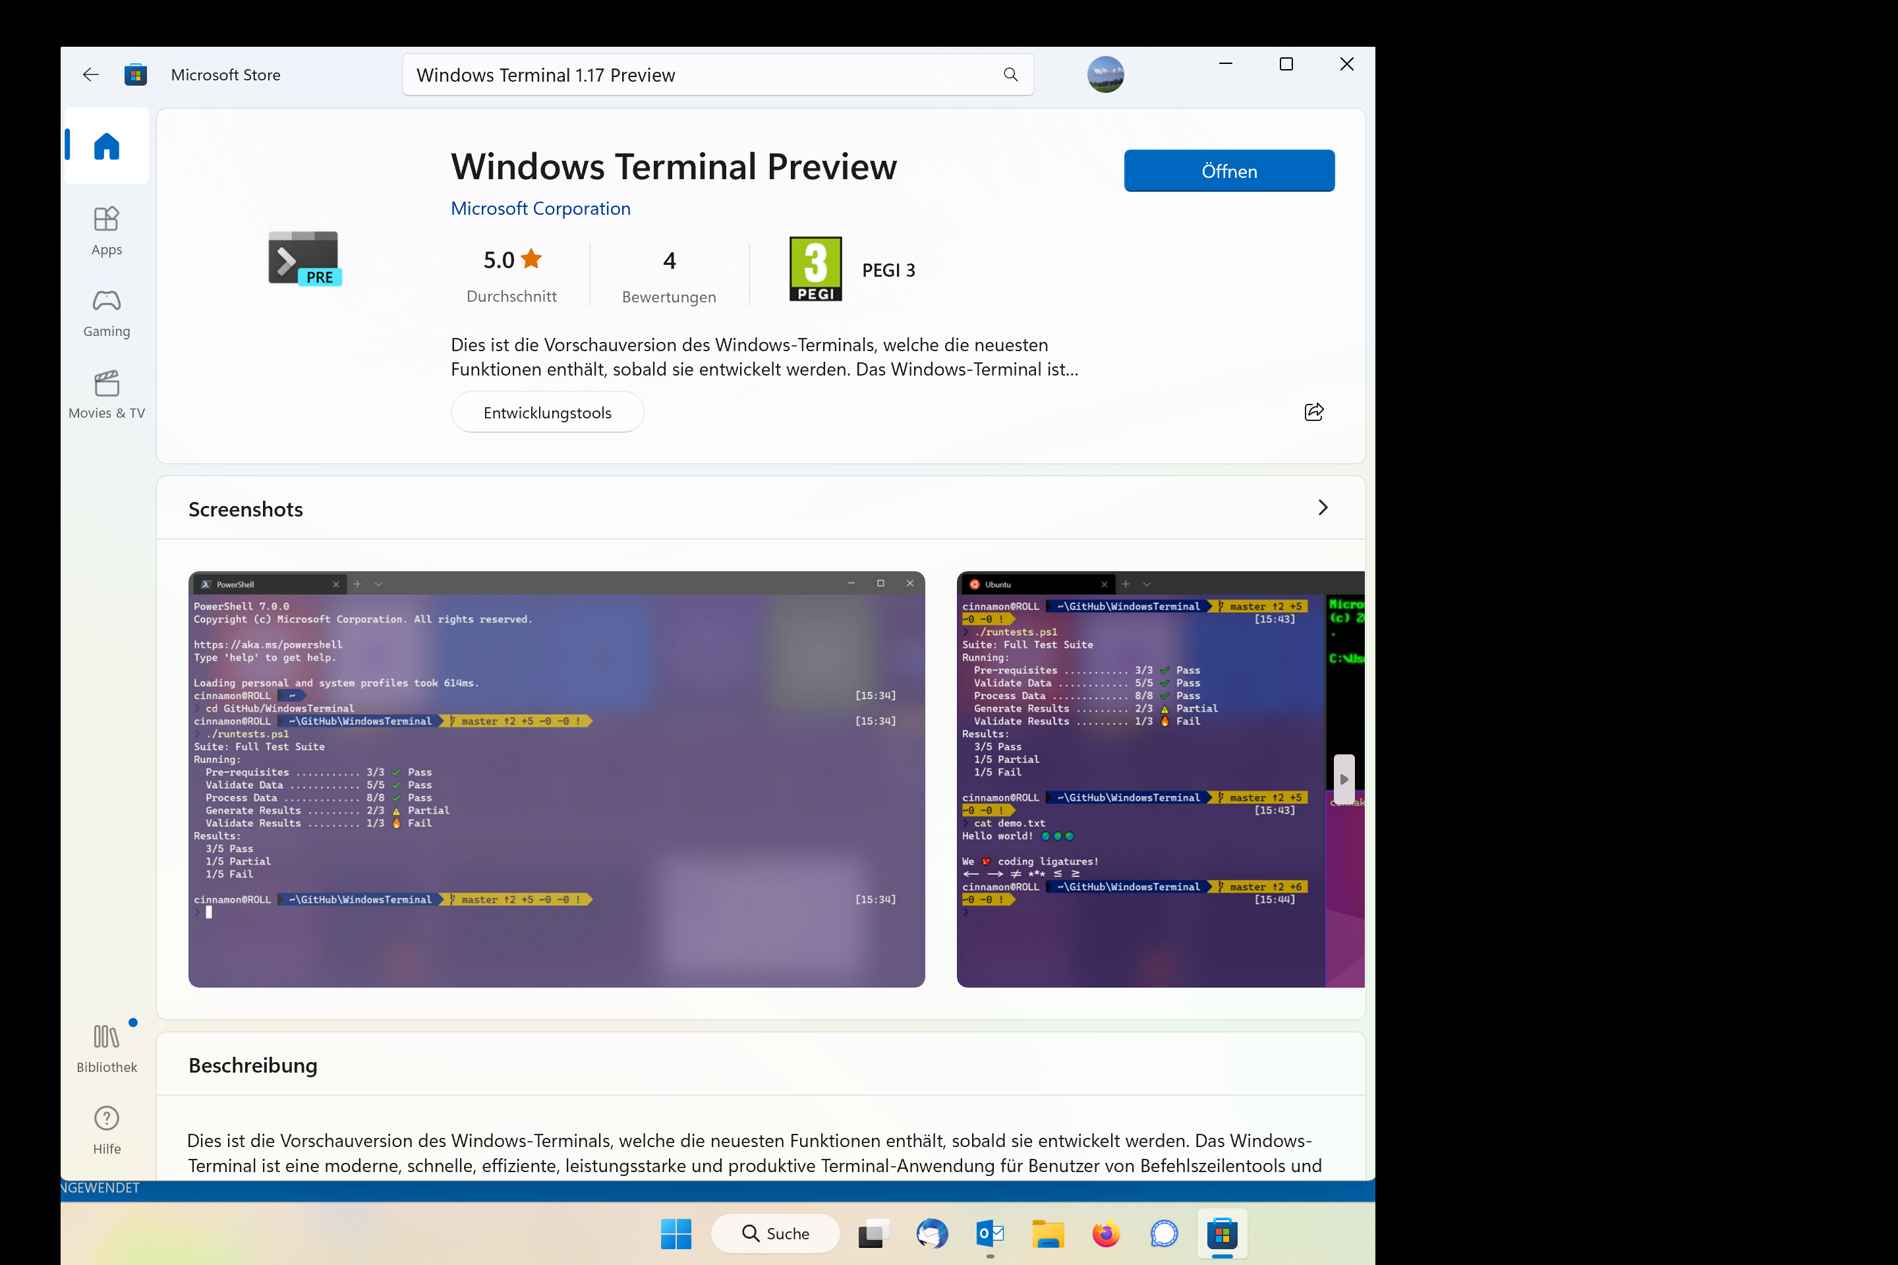Open the Microsoft Corporation publisher link

(x=540, y=208)
